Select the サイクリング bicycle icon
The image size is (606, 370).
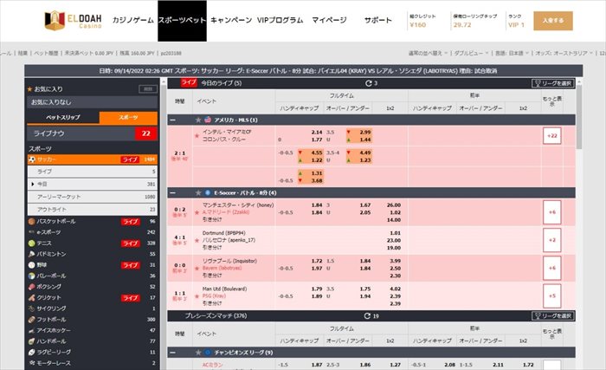32,308
